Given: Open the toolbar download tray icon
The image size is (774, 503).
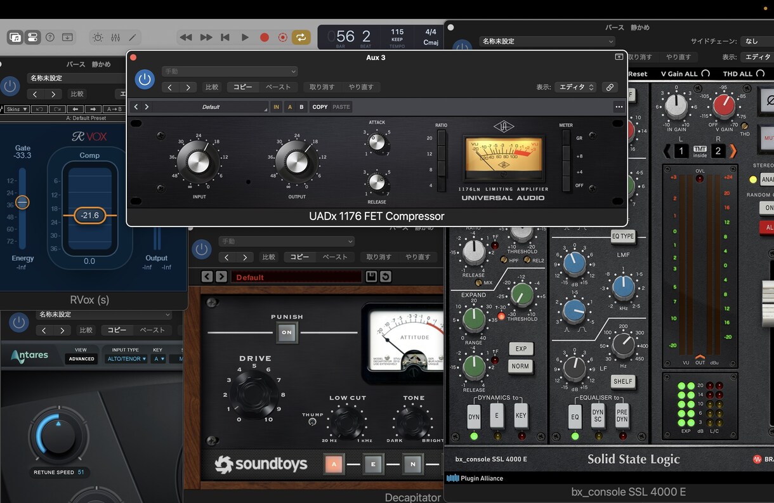Looking at the screenshot, I should (x=67, y=37).
